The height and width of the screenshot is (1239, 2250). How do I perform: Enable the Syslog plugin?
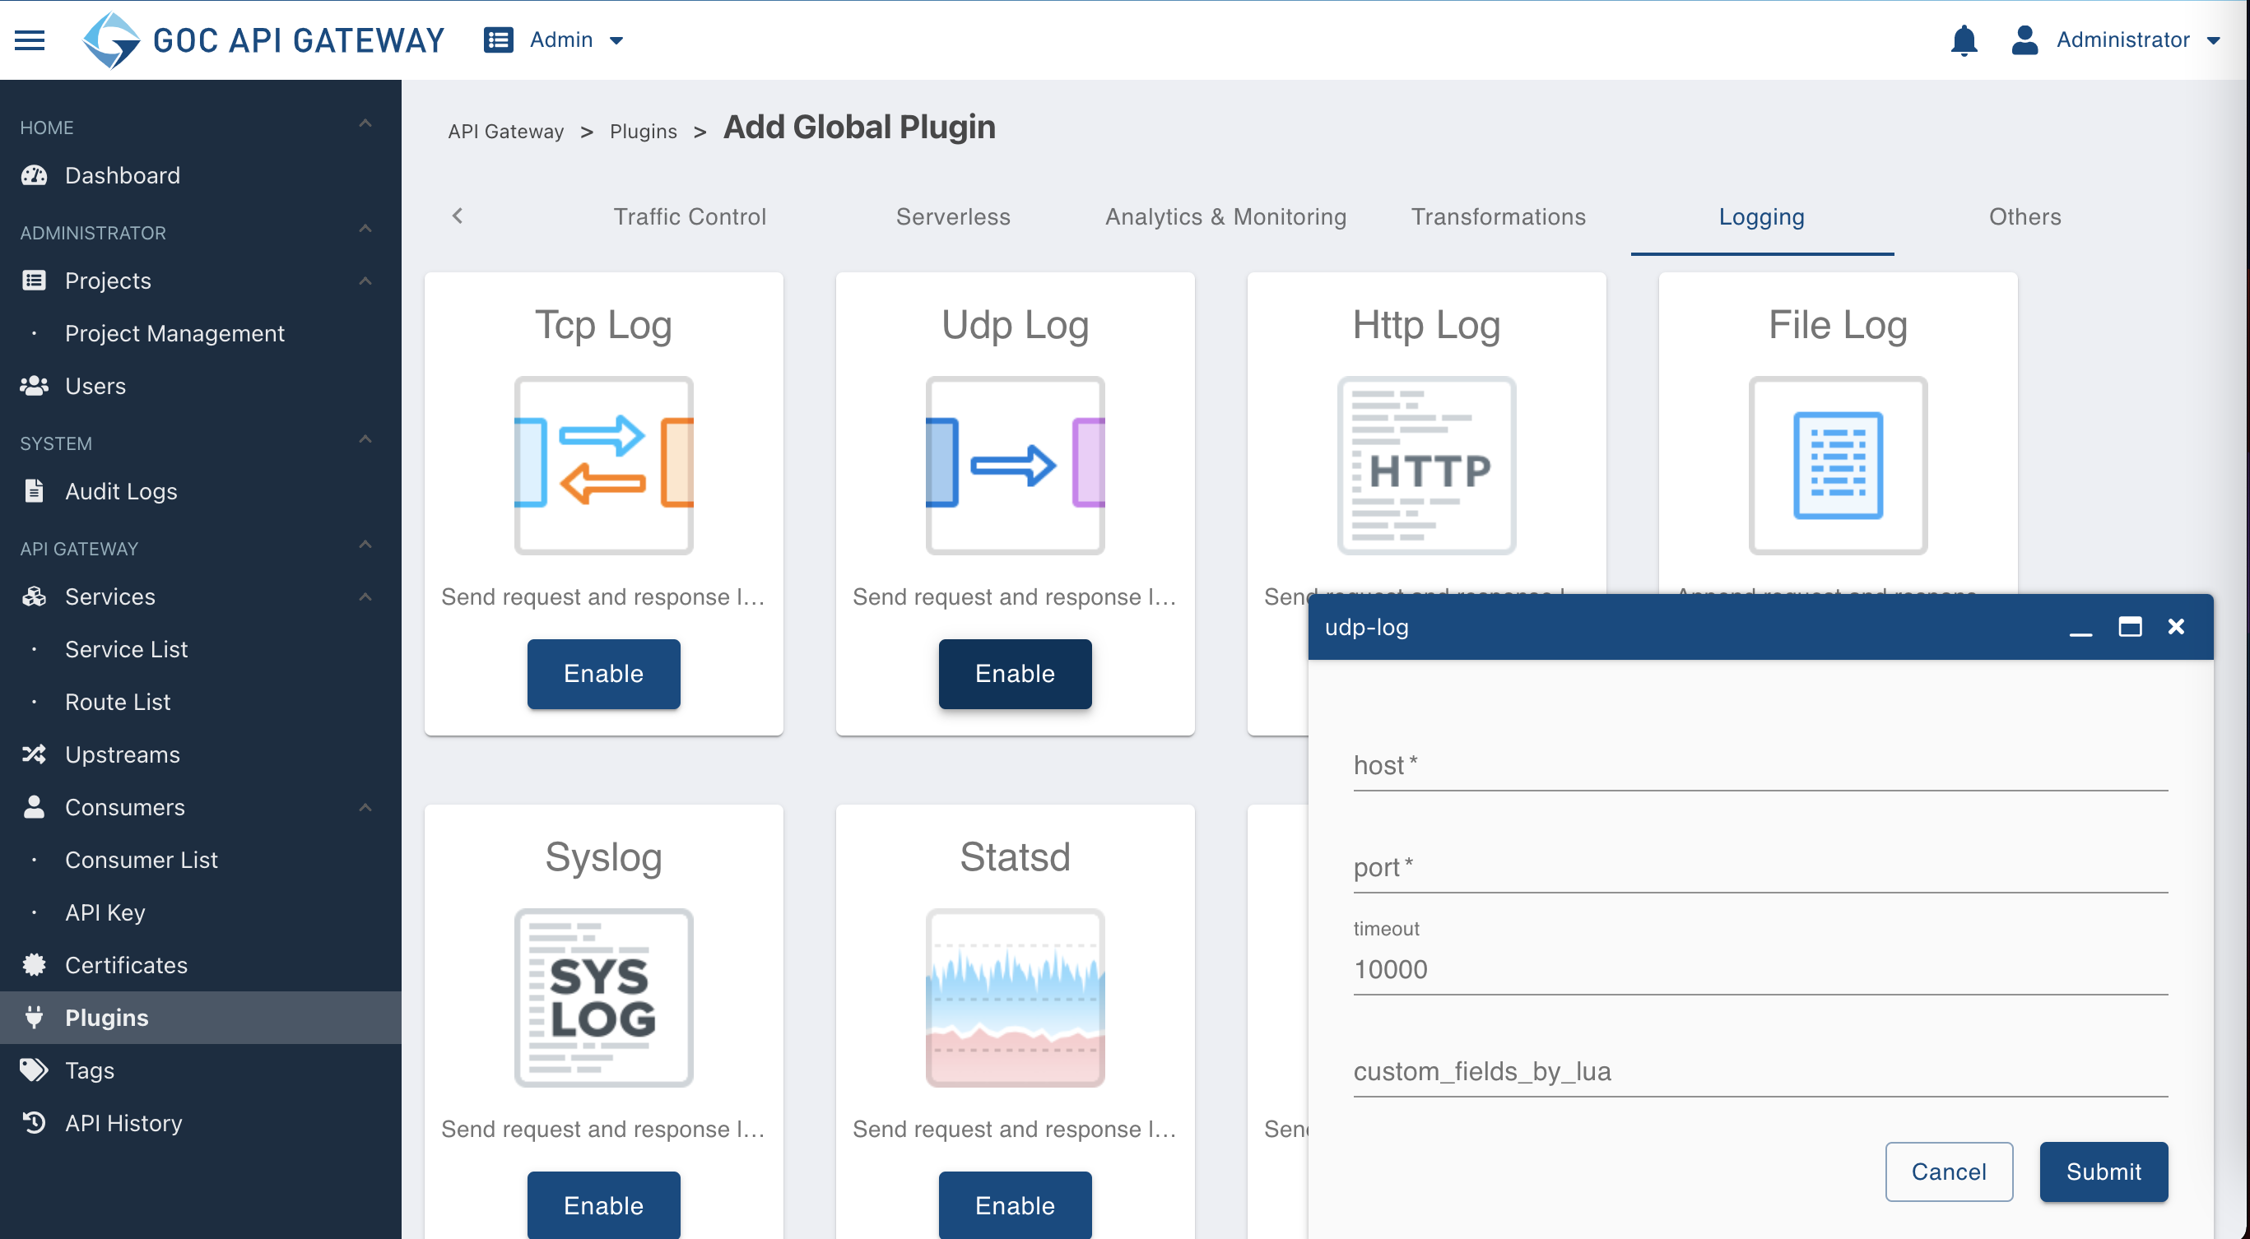point(603,1205)
